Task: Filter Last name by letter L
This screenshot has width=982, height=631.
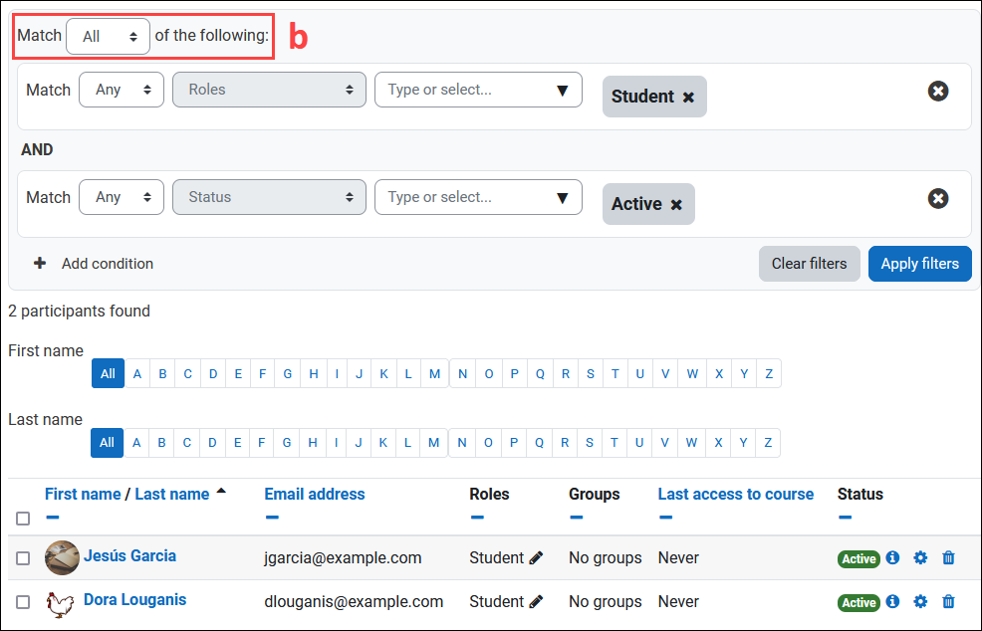Action: pyautogui.click(x=407, y=443)
